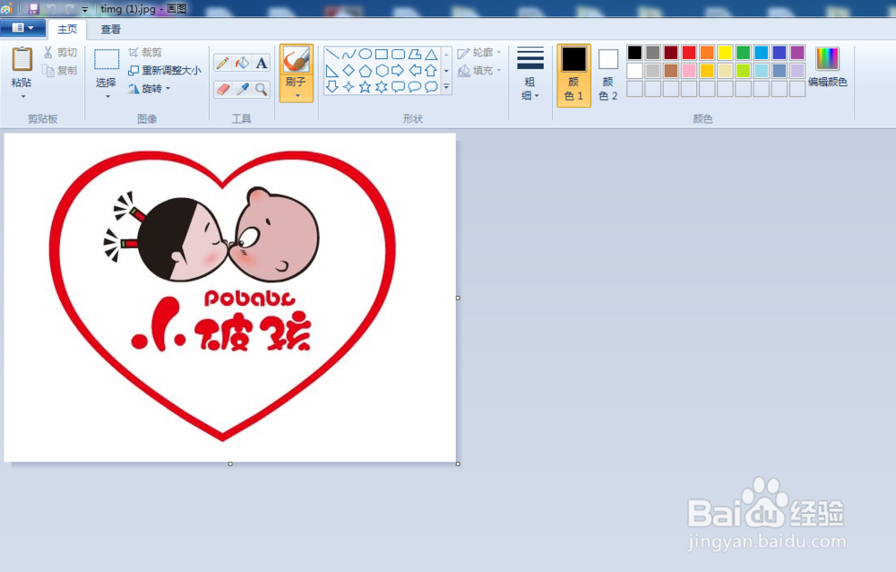The width and height of the screenshot is (896, 572).
Task: Select the Fill with color bucket tool
Action: 242,63
